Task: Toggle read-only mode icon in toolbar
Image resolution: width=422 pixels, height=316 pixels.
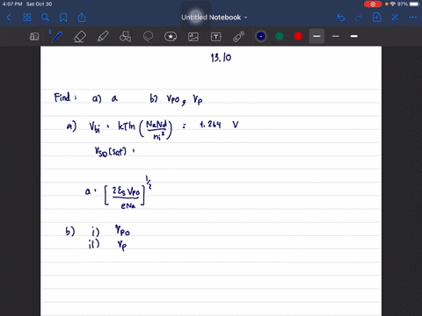Action: coord(34,37)
